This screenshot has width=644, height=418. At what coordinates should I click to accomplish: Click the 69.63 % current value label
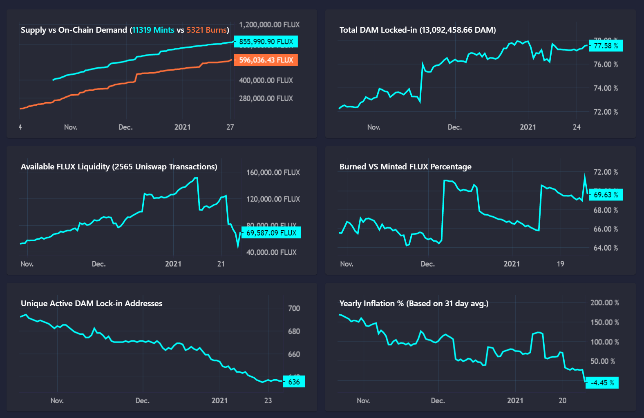pyautogui.click(x=606, y=195)
